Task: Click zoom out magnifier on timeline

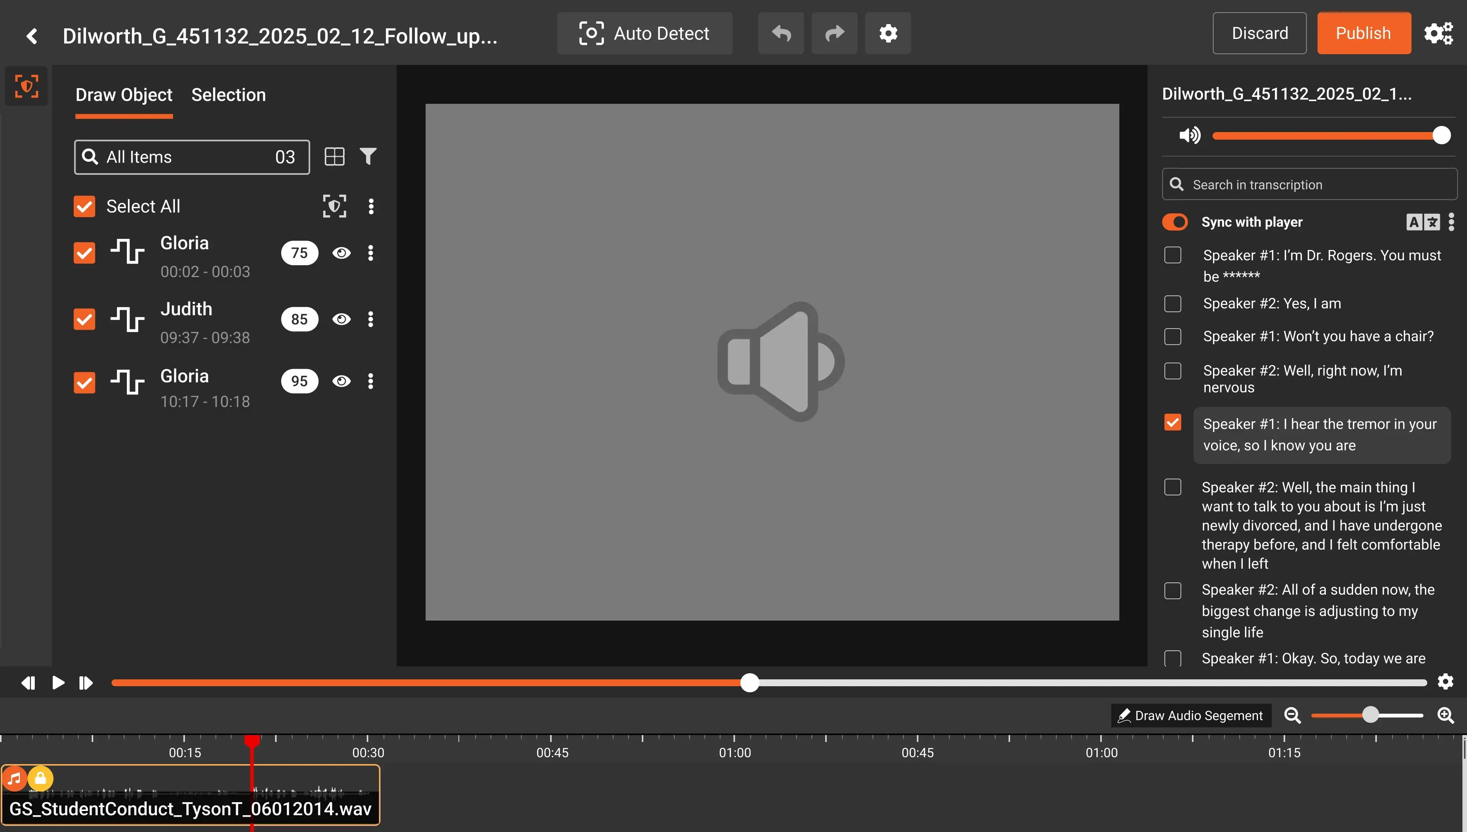Action: point(1292,715)
